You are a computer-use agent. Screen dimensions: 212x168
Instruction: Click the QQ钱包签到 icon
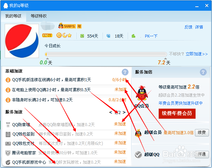(8, 134)
